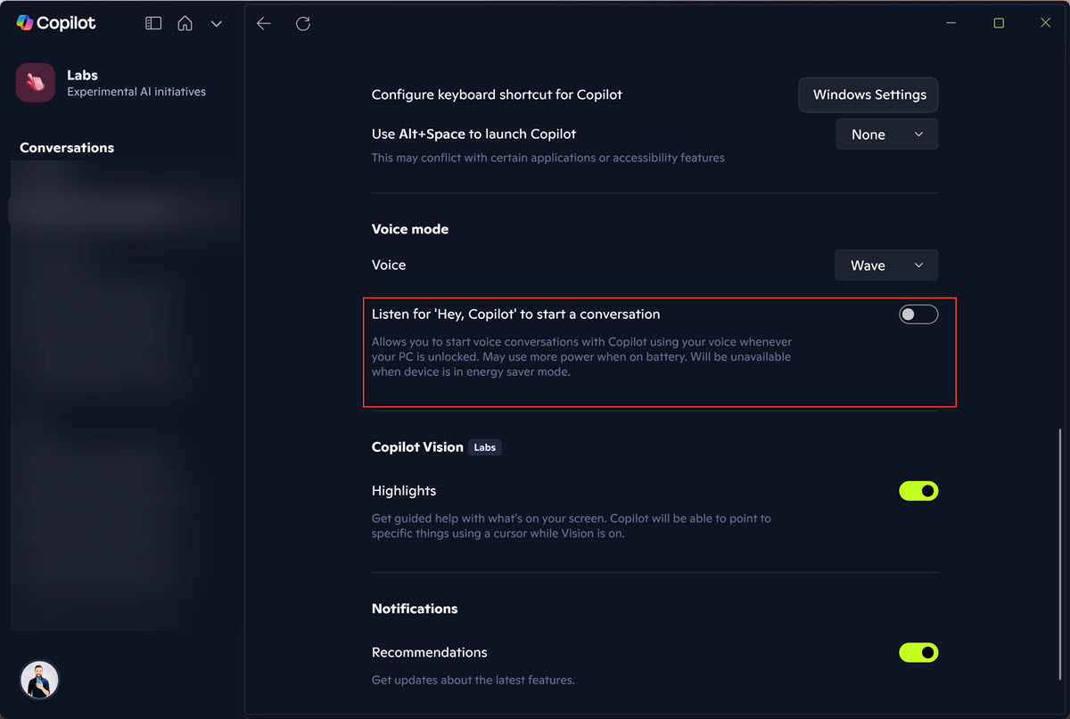Click the Conversations heading
This screenshot has height=719, width=1070.
[67, 148]
